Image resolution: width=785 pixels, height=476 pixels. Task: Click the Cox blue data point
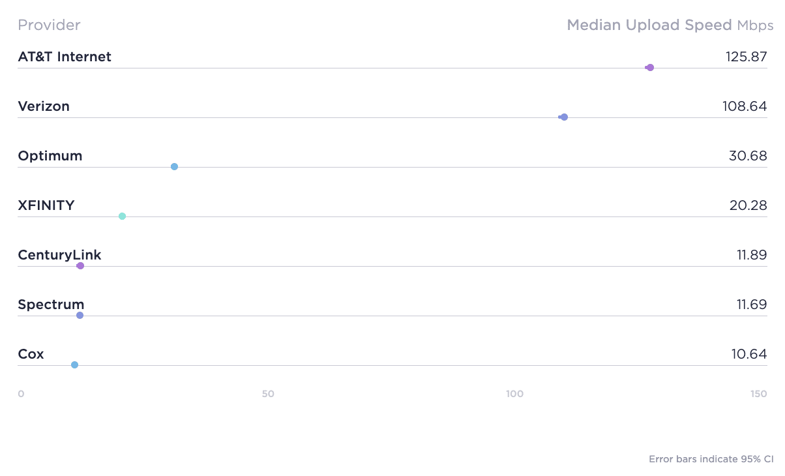[74, 364]
